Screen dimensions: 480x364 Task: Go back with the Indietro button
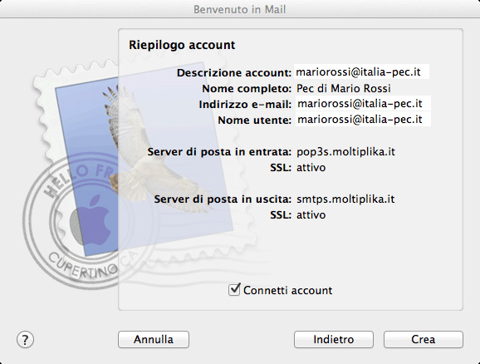pos(334,340)
